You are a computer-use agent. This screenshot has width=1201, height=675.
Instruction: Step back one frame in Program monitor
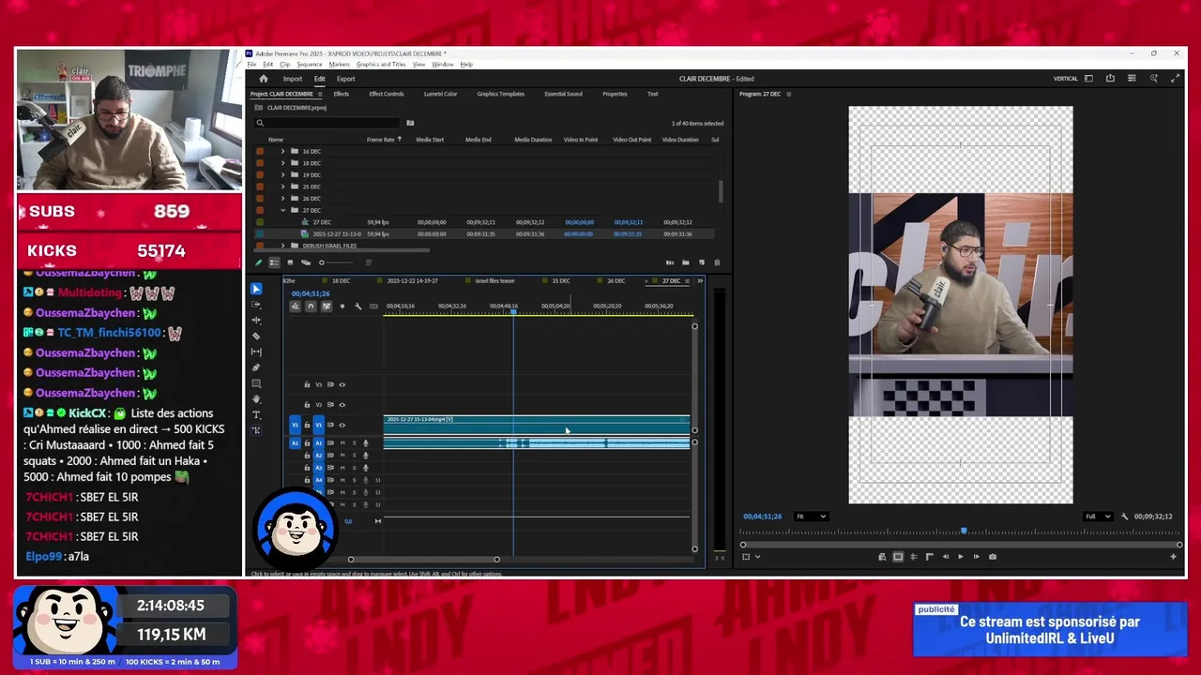click(944, 557)
